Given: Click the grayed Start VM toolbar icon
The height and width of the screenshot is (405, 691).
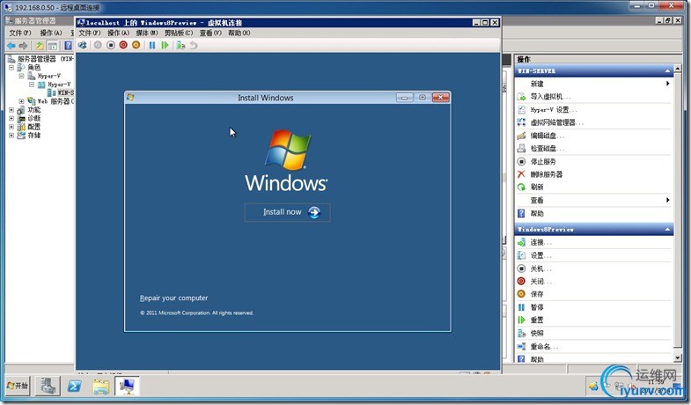Looking at the screenshot, I should coord(98,45).
